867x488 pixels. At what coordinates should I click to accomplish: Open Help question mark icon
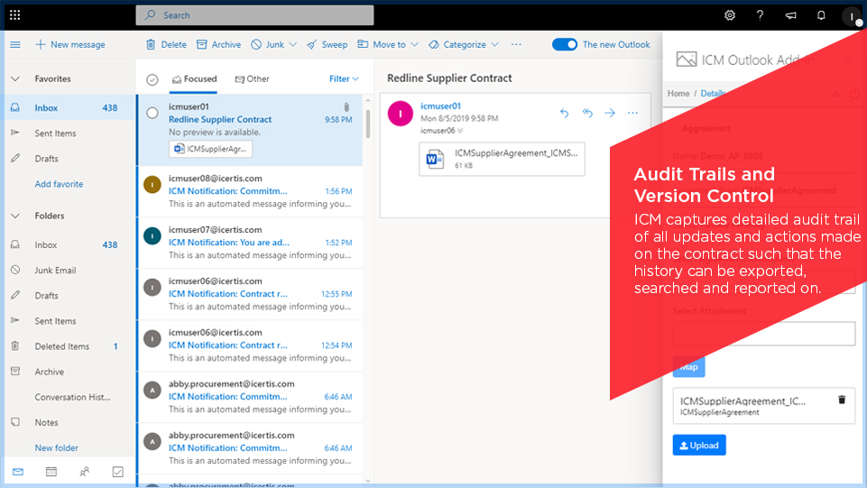tap(761, 15)
